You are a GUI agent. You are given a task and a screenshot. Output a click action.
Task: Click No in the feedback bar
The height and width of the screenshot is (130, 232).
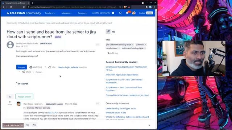click(34, 125)
